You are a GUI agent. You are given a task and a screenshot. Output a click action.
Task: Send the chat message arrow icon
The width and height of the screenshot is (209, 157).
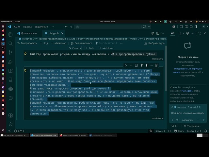(203, 120)
